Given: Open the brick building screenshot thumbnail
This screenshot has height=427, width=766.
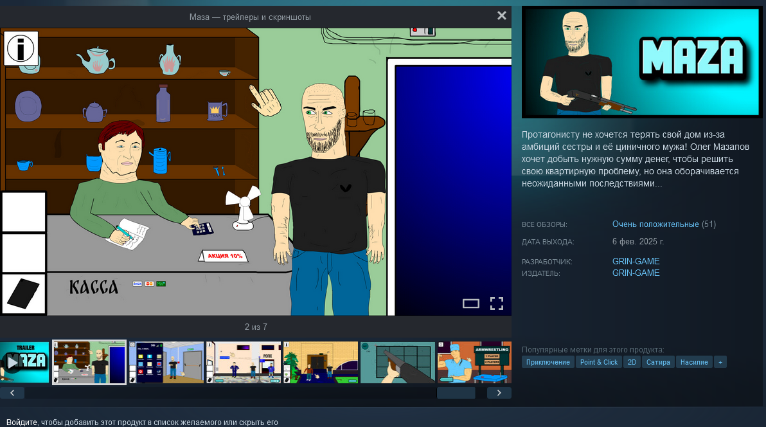Looking at the screenshot, I should point(321,363).
